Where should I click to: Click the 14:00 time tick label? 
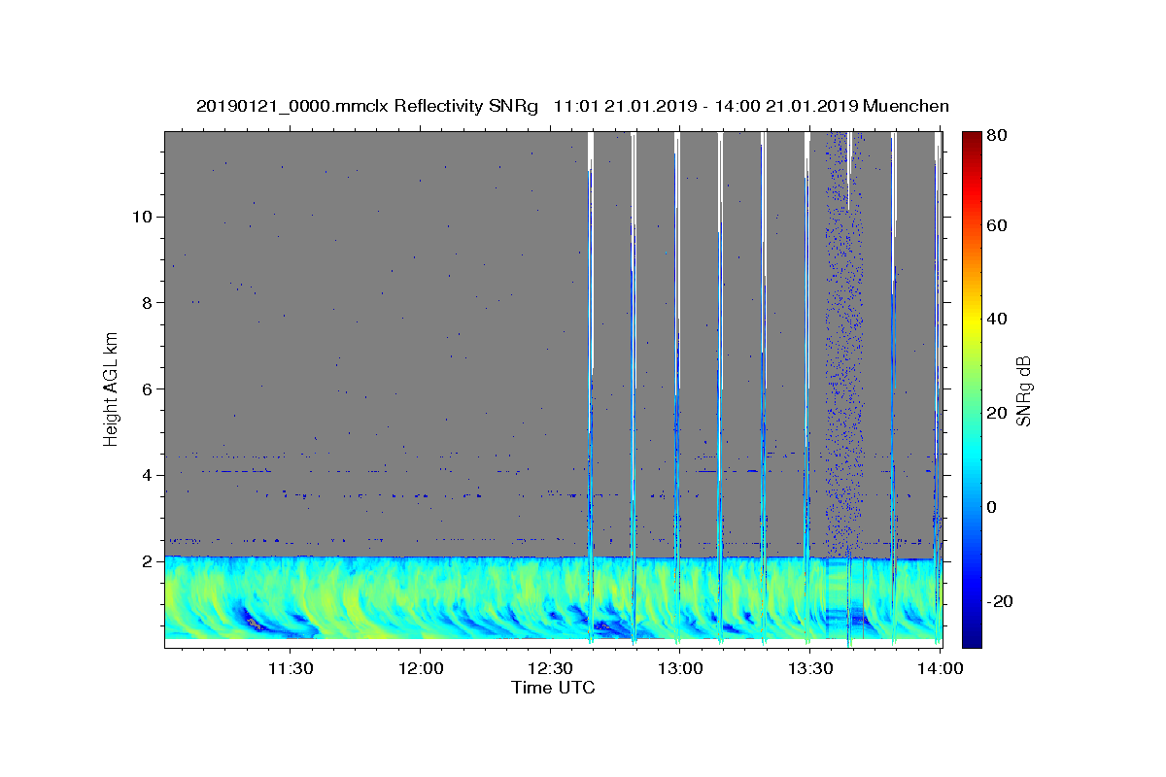point(941,669)
